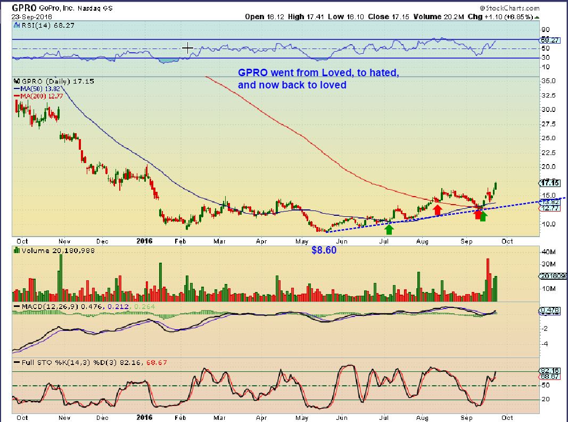This screenshot has height=422, width=568.
Task: Click the 10.0 label on price axis
Action: pos(548,224)
